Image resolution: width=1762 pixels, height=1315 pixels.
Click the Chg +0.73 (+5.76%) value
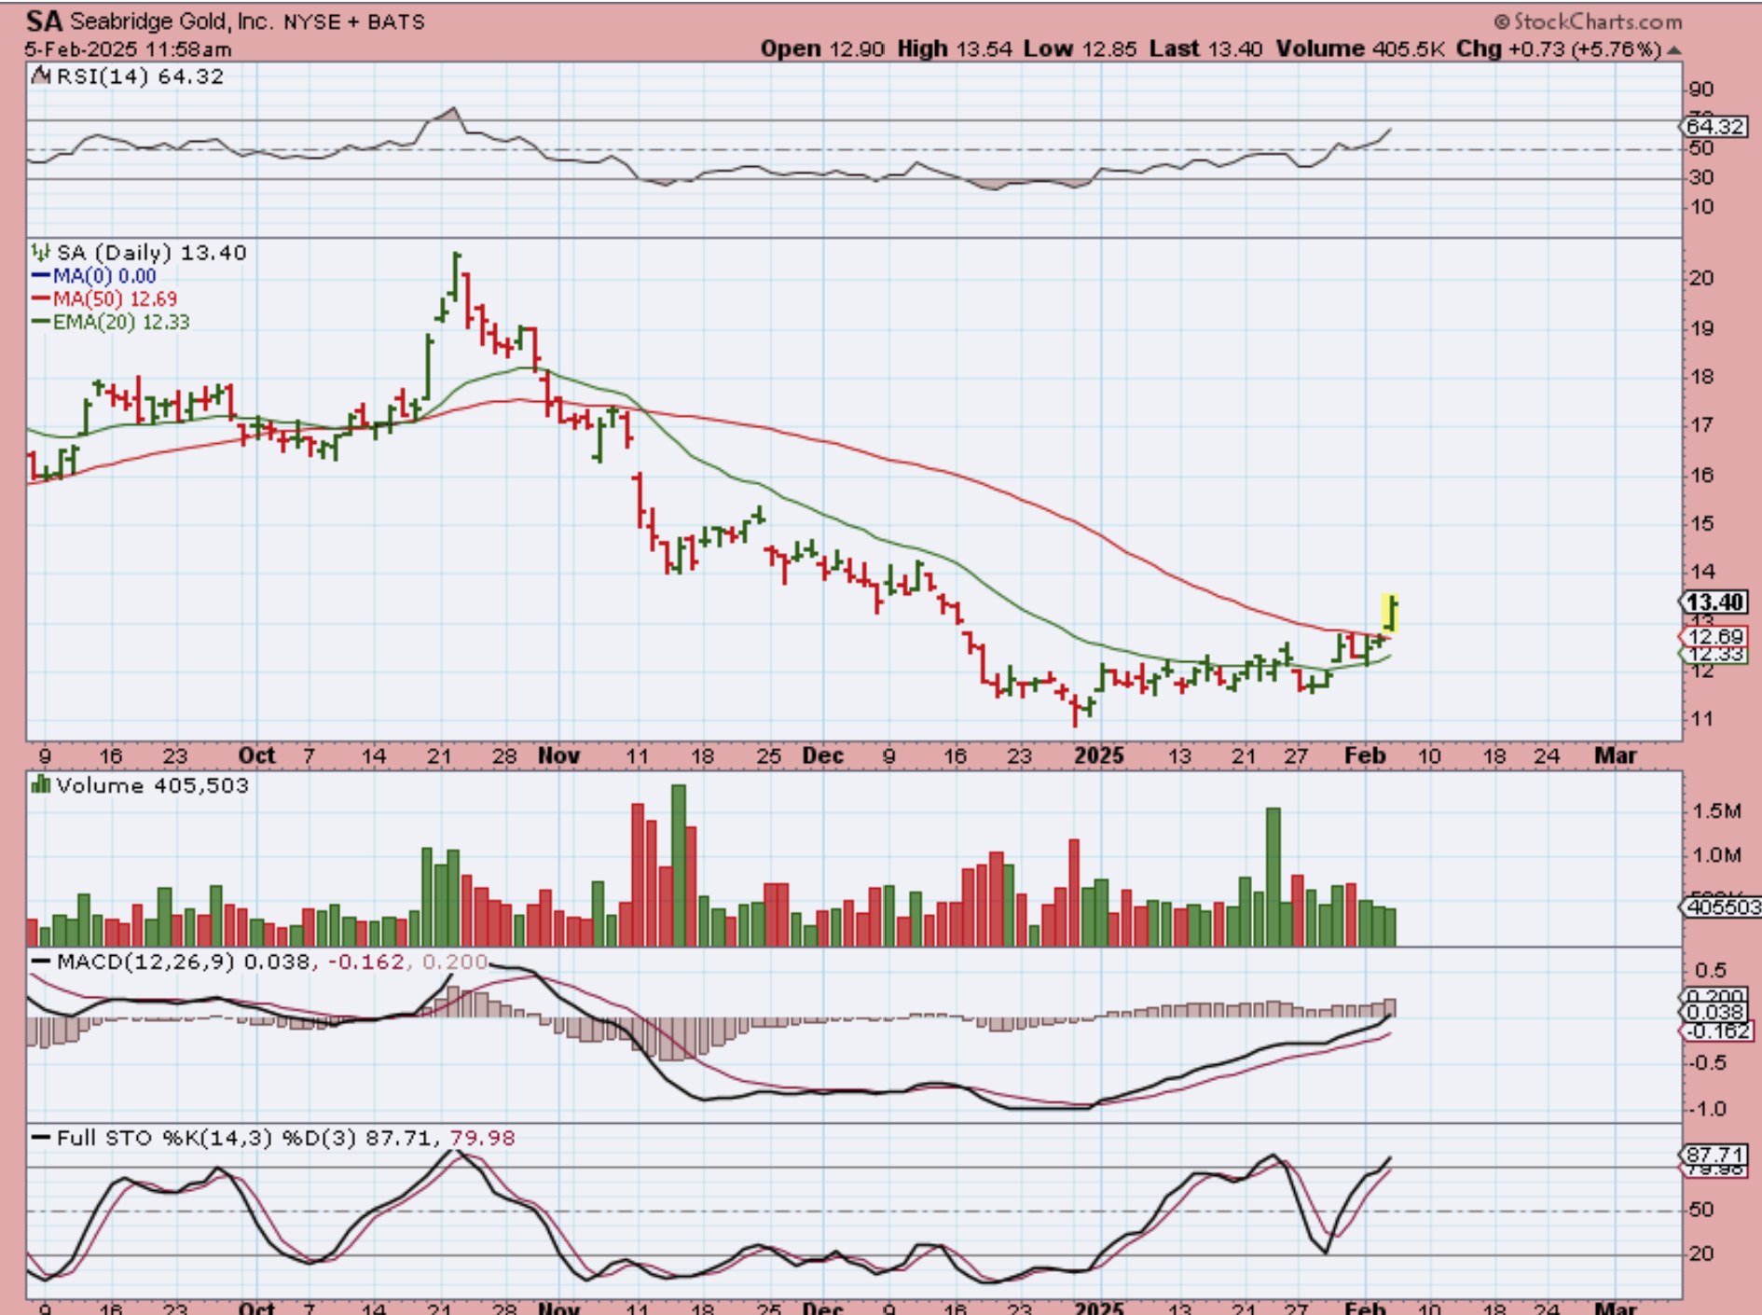pyautogui.click(x=1559, y=49)
